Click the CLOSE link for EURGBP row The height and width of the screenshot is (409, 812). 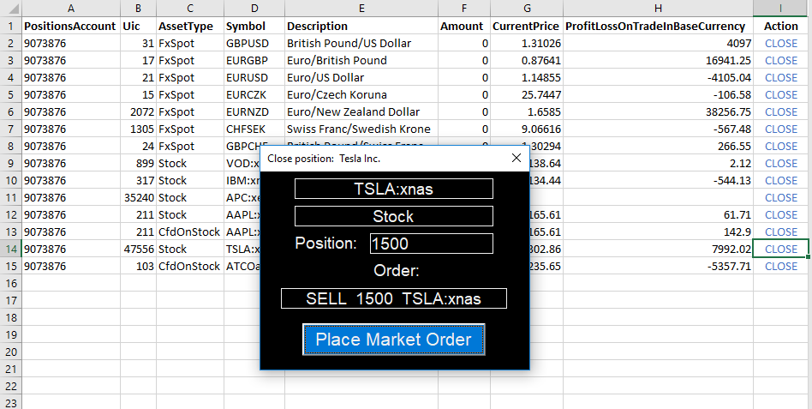pos(780,60)
